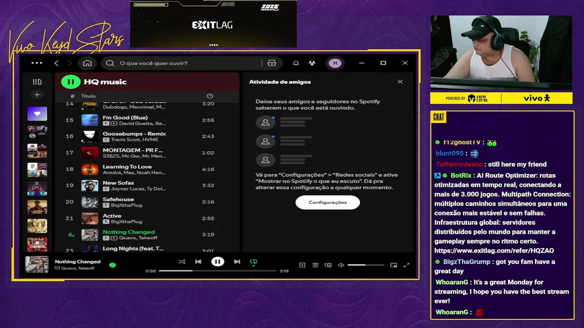Create playlist with plus icon
584x328 pixels.
pos(37,95)
